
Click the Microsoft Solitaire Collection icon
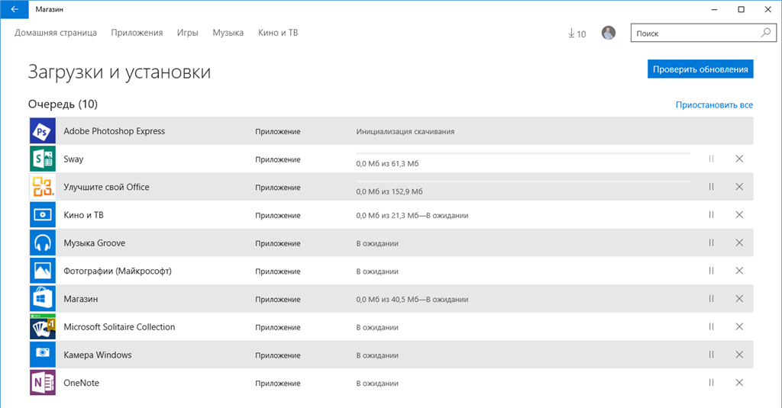pyautogui.click(x=43, y=326)
